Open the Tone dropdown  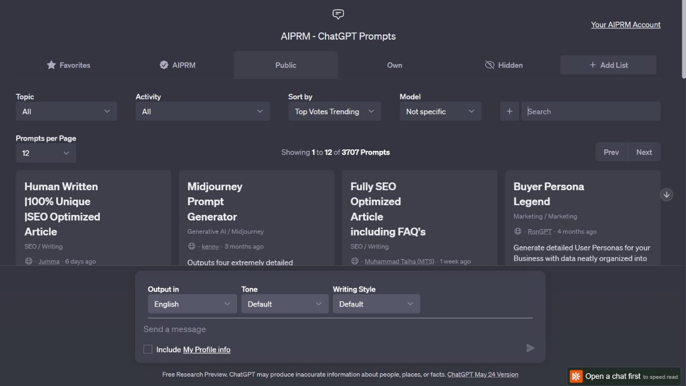click(x=284, y=304)
